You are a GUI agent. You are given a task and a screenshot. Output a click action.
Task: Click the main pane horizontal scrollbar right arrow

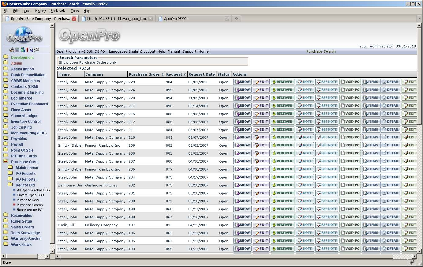[414, 256]
